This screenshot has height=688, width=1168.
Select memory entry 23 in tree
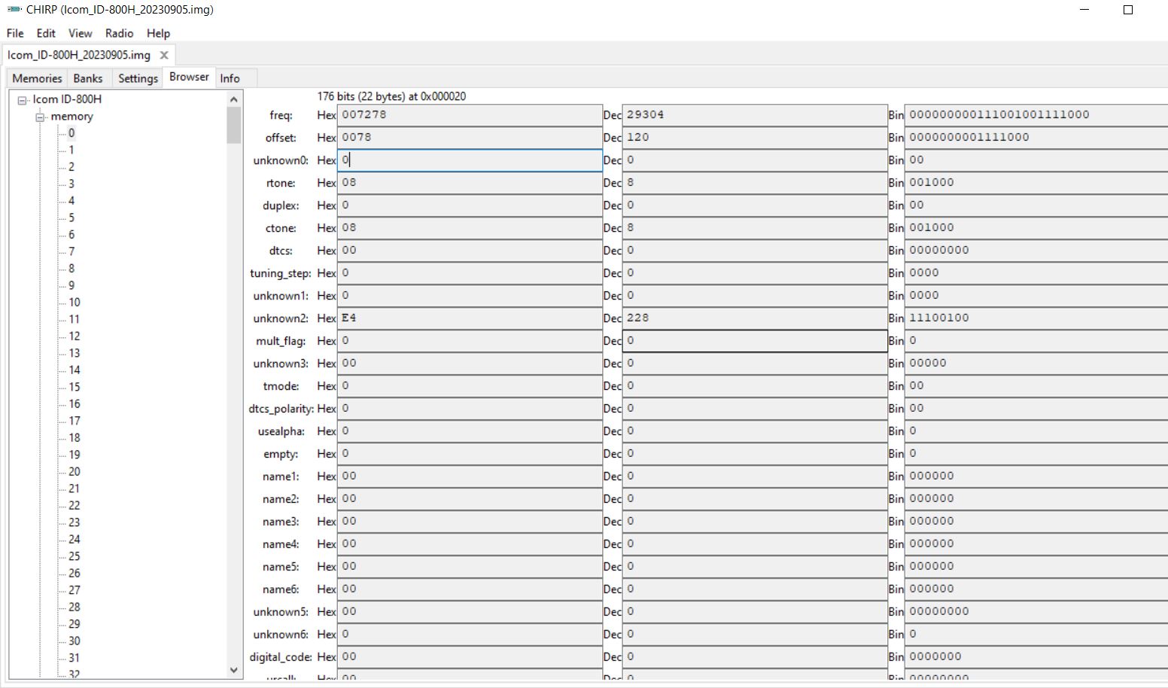[x=75, y=522]
